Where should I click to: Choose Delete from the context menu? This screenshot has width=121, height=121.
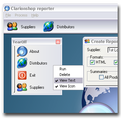coord(68,75)
